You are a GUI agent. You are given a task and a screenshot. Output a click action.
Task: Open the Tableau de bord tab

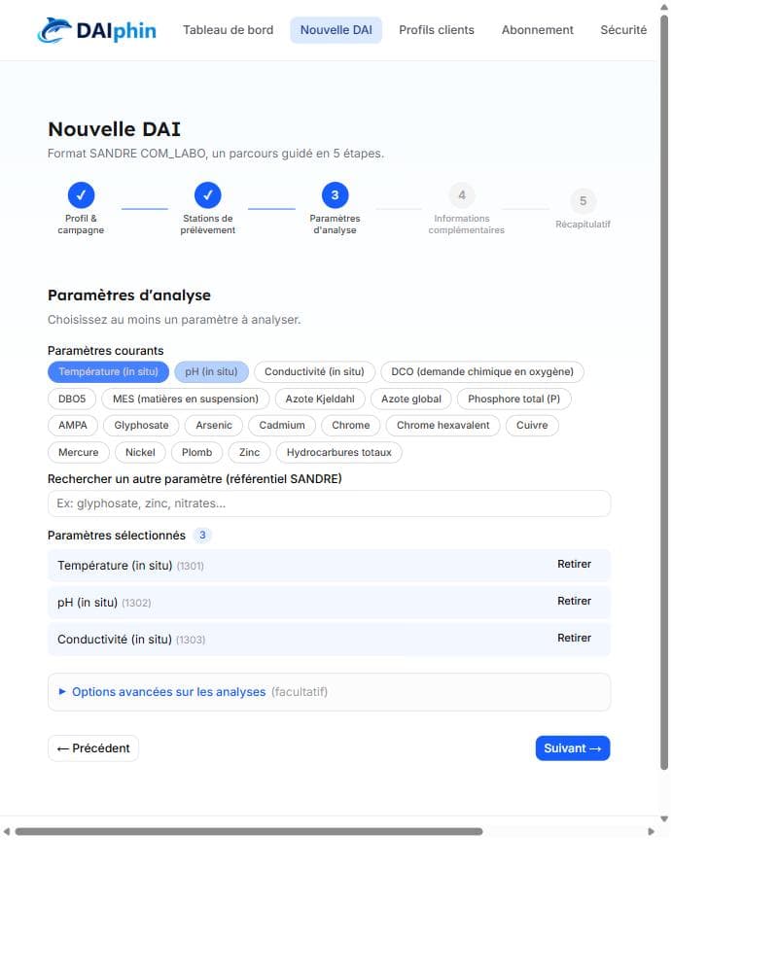coord(228,30)
